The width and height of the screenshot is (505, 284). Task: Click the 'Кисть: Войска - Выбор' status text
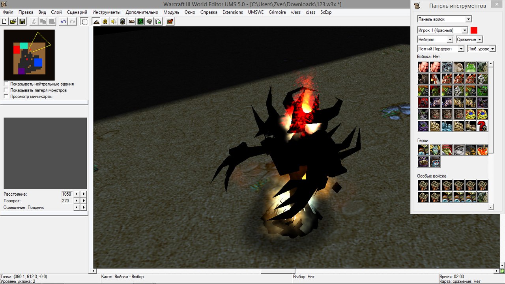(122, 277)
